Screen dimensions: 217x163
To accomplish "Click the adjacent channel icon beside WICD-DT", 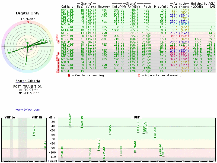I will (57, 39).
